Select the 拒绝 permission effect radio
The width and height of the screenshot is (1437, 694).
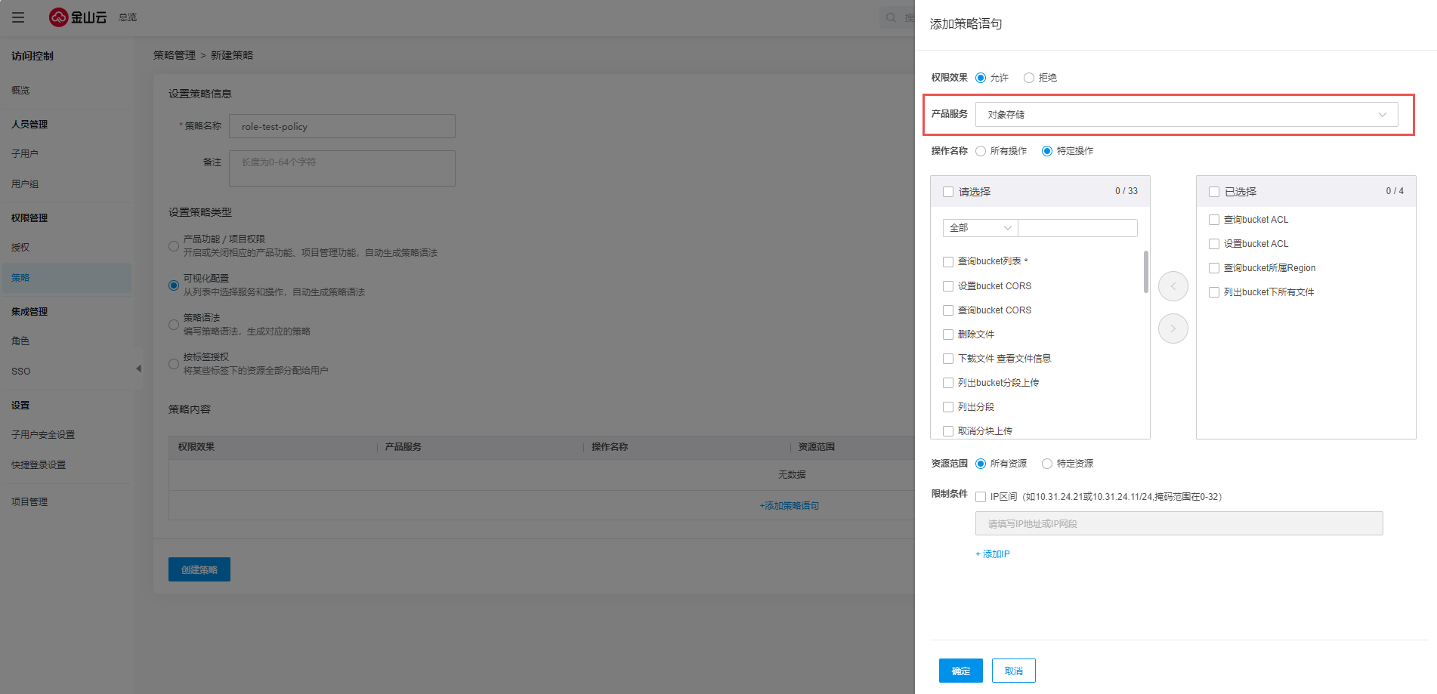(1029, 78)
